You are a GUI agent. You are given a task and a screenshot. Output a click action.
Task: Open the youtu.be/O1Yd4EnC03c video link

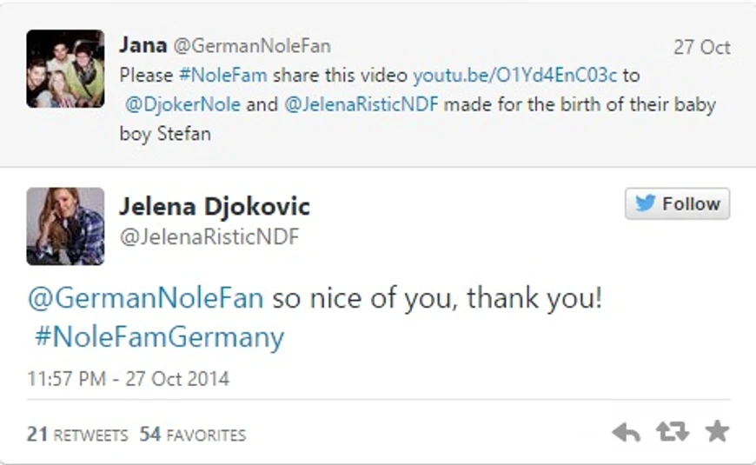pos(515,76)
